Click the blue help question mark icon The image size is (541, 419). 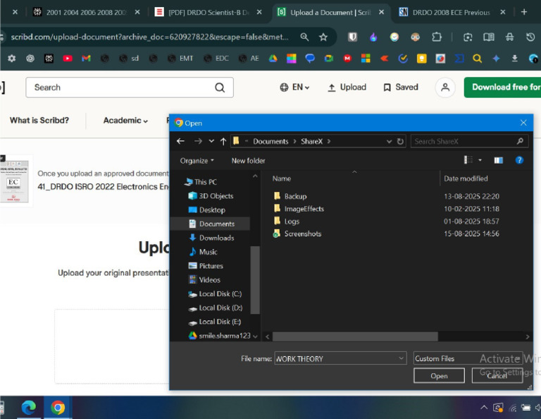point(519,160)
